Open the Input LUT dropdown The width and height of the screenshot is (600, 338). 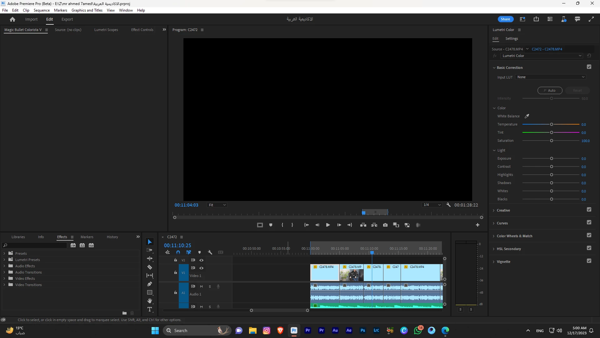click(551, 77)
